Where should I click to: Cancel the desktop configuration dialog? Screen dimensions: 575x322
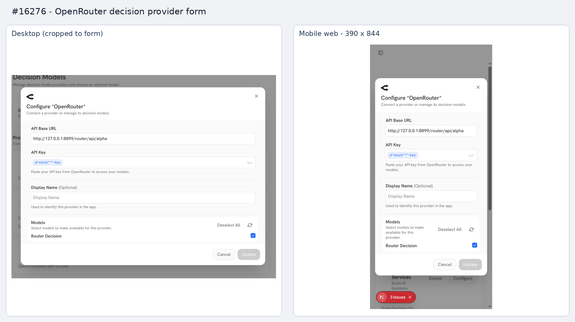224,254
